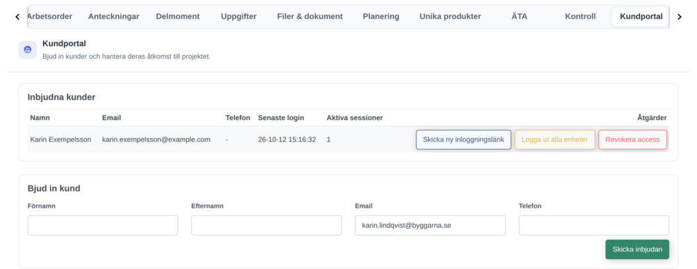The width and height of the screenshot is (697, 269).
Task: Click the Telefon column header in table
Action: tap(238, 118)
